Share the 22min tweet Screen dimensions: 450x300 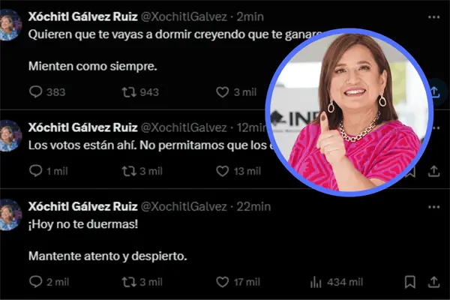(433, 282)
